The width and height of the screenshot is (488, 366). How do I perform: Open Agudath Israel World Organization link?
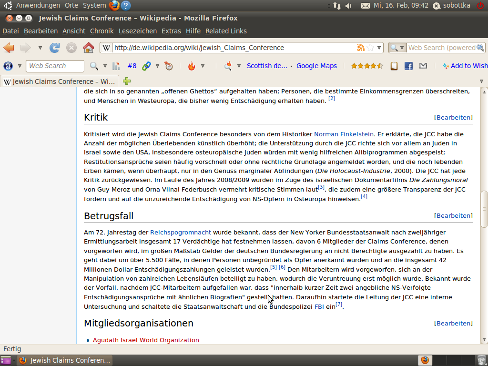(x=146, y=340)
